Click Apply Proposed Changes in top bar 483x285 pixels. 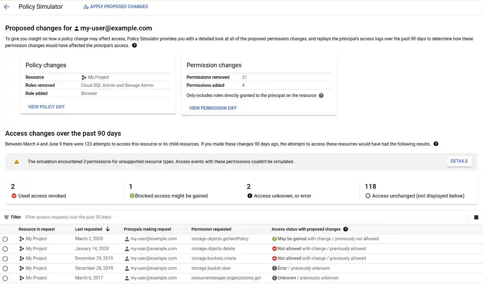point(115,7)
